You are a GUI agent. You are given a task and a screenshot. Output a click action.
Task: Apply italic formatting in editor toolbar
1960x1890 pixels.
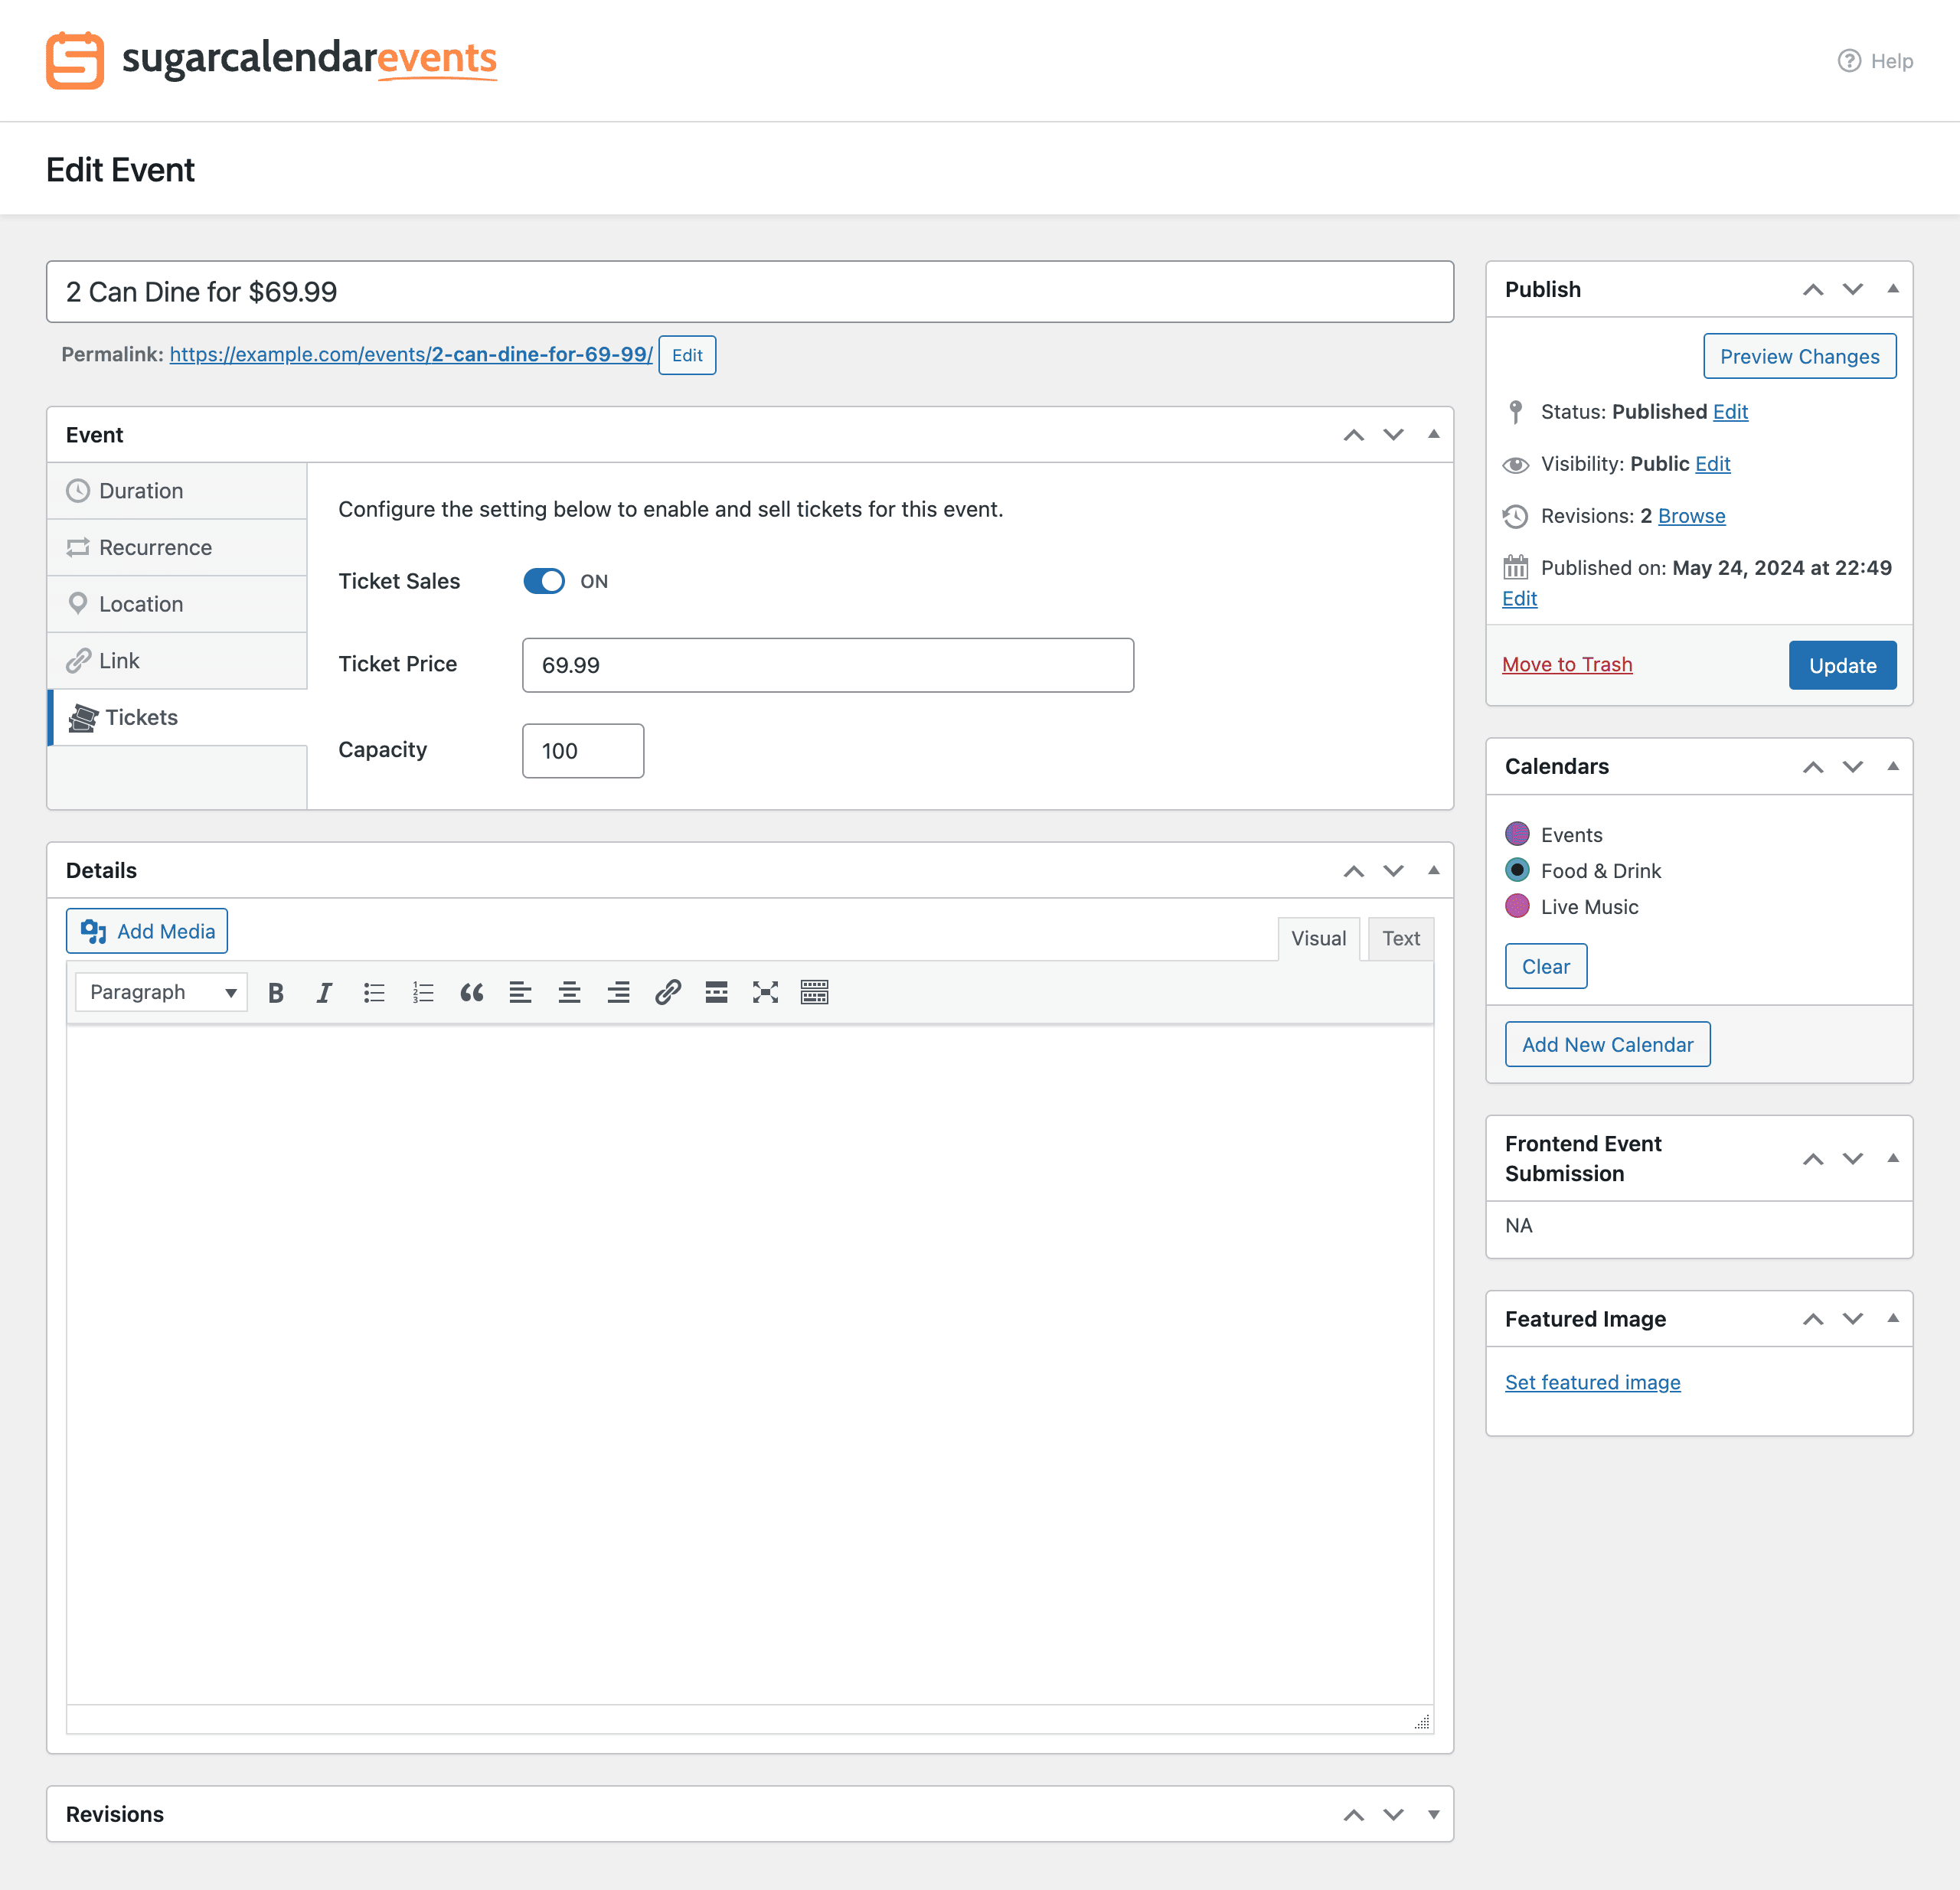pyautogui.click(x=324, y=992)
